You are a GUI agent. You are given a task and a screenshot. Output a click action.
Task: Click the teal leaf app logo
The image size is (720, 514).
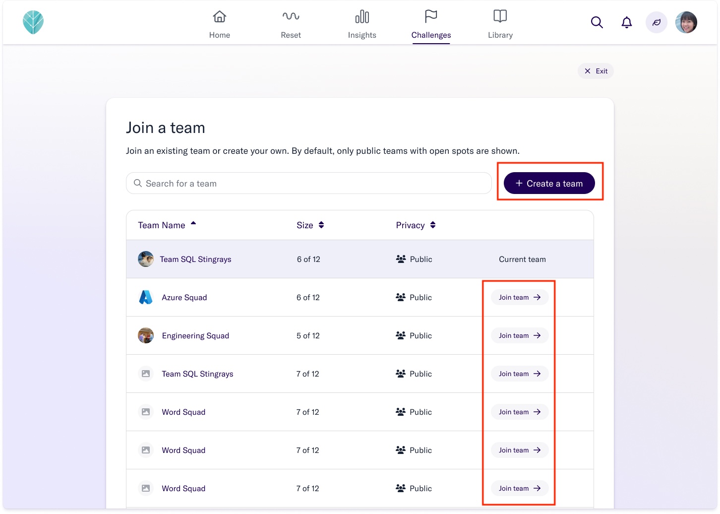[x=33, y=22]
